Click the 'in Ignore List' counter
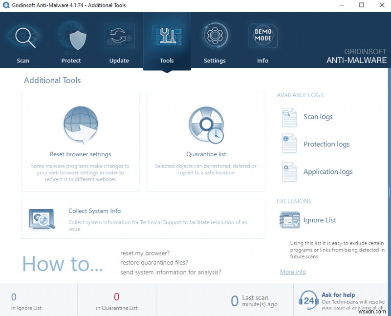The width and height of the screenshot is (391, 316). (x=26, y=301)
